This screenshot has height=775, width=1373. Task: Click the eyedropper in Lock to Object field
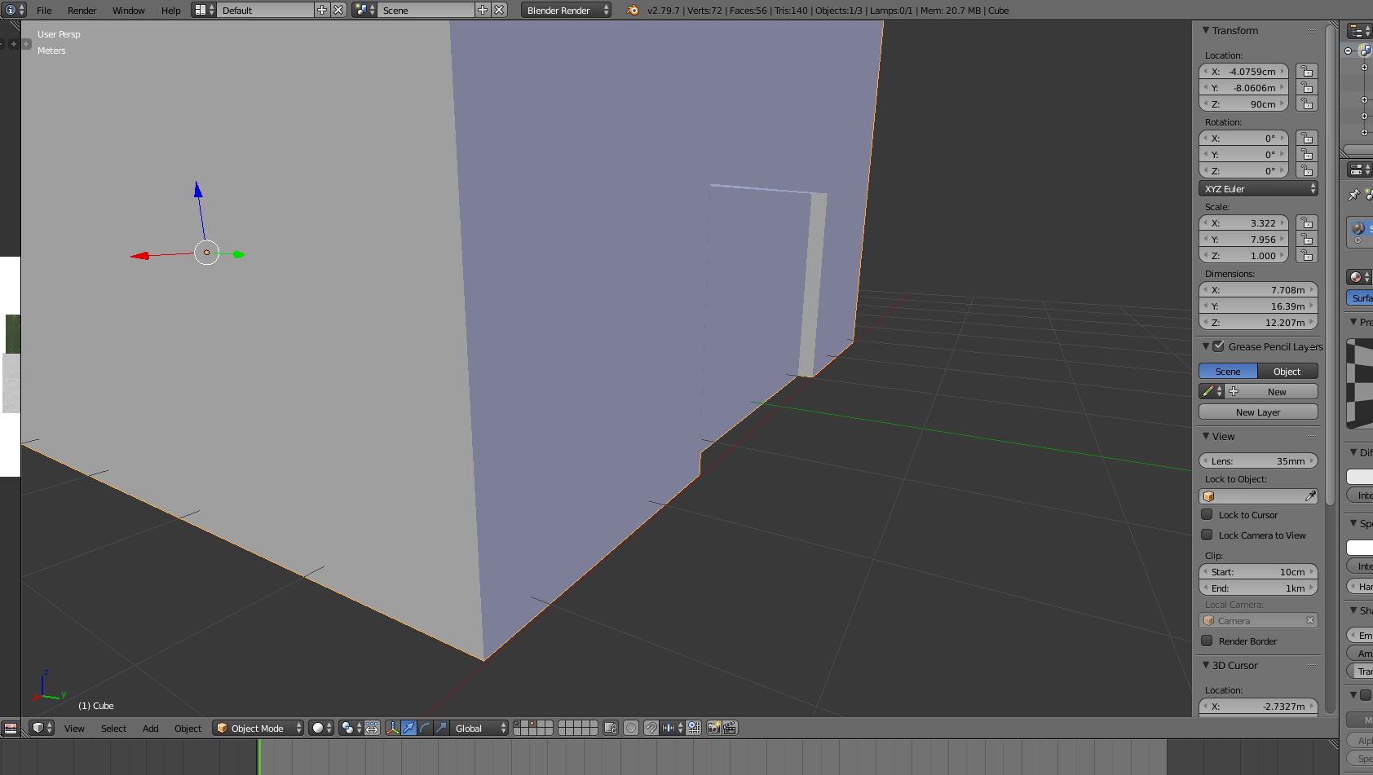1309,496
